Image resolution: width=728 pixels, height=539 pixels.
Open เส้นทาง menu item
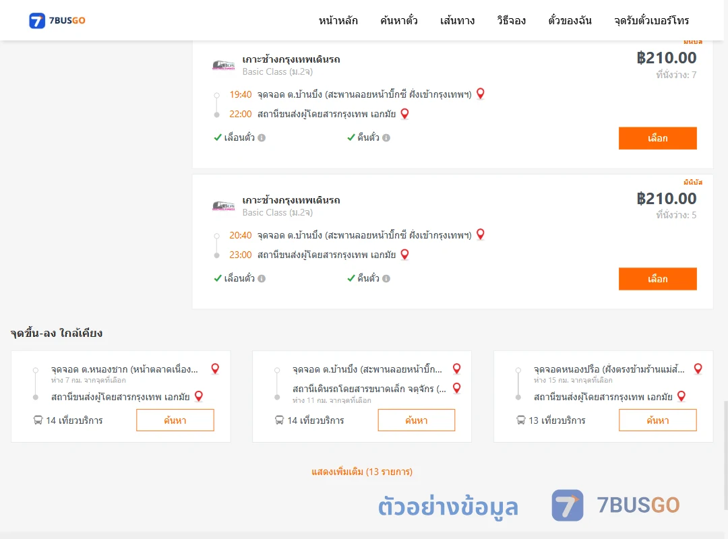point(457,20)
